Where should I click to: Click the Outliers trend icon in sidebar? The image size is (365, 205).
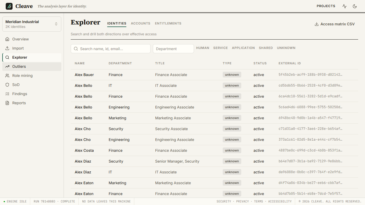(7, 66)
